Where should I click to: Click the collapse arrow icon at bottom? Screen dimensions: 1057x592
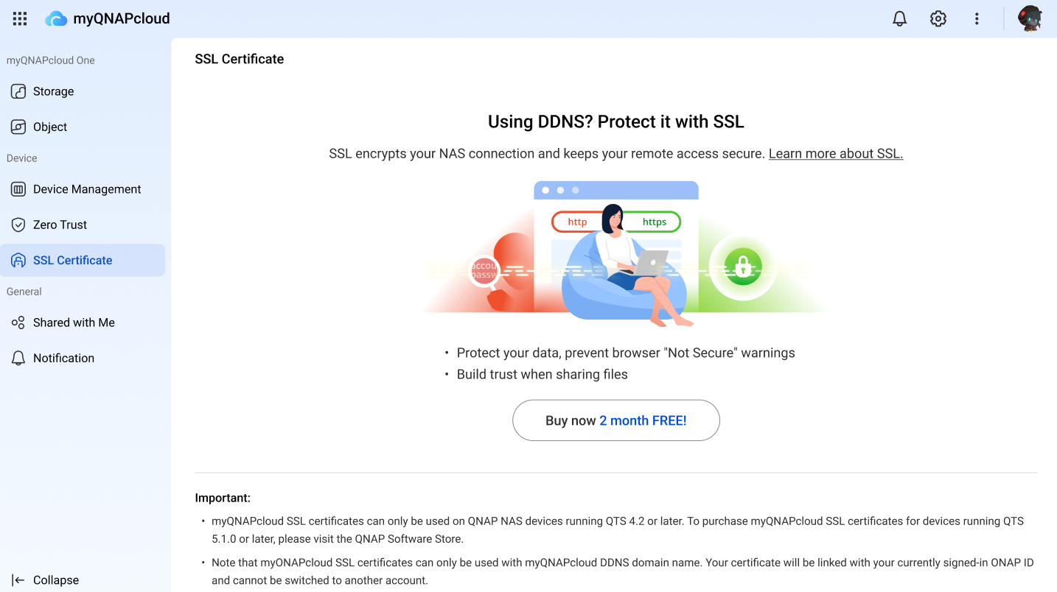[18, 580]
